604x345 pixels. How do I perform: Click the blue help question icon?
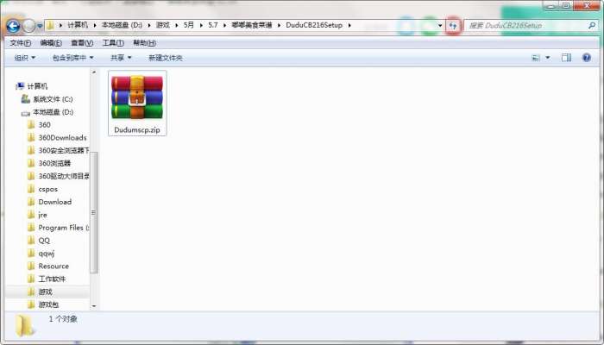[587, 58]
